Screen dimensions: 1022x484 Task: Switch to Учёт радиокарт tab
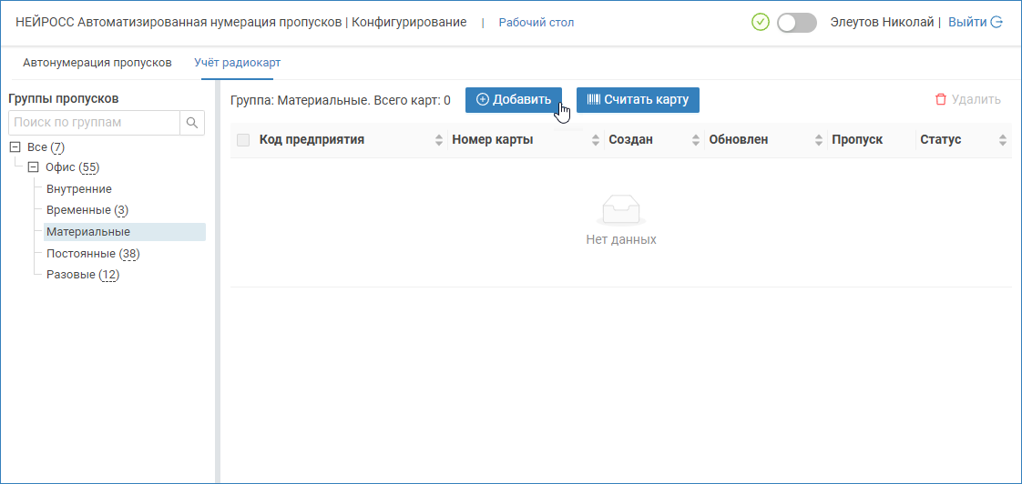click(x=237, y=63)
